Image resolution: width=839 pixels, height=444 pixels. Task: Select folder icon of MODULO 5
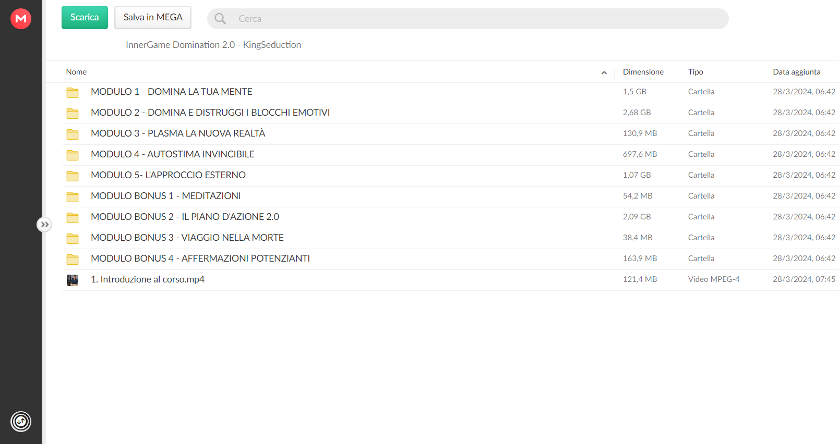tap(73, 176)
